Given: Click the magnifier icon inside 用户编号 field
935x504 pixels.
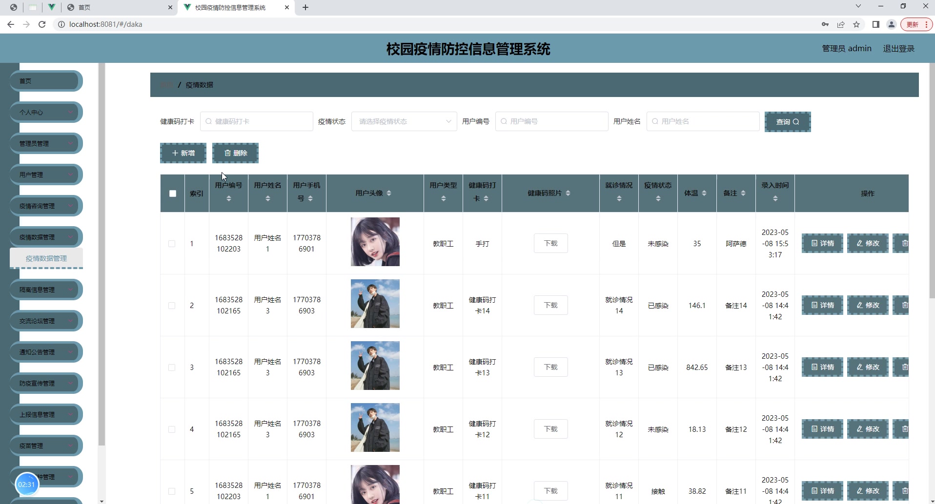Looking at the screenshot, I should [504, 121].
